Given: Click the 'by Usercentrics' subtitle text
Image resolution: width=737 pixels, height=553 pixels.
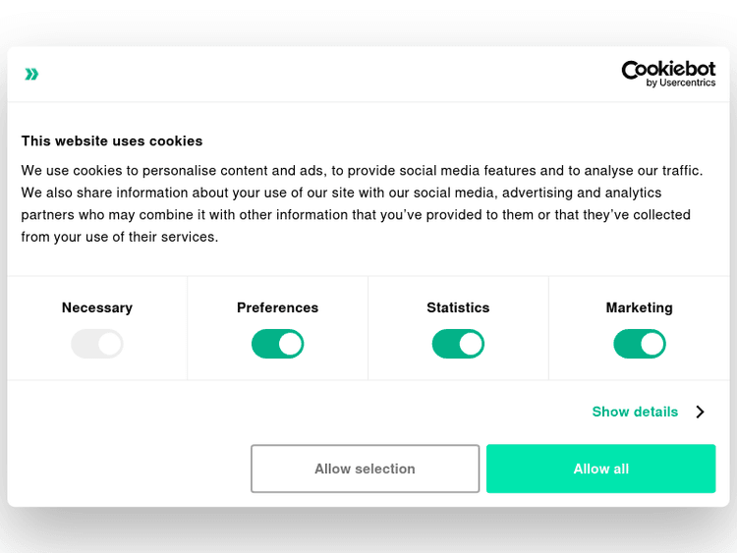Looking at the screenshot, I should (680, 83).
